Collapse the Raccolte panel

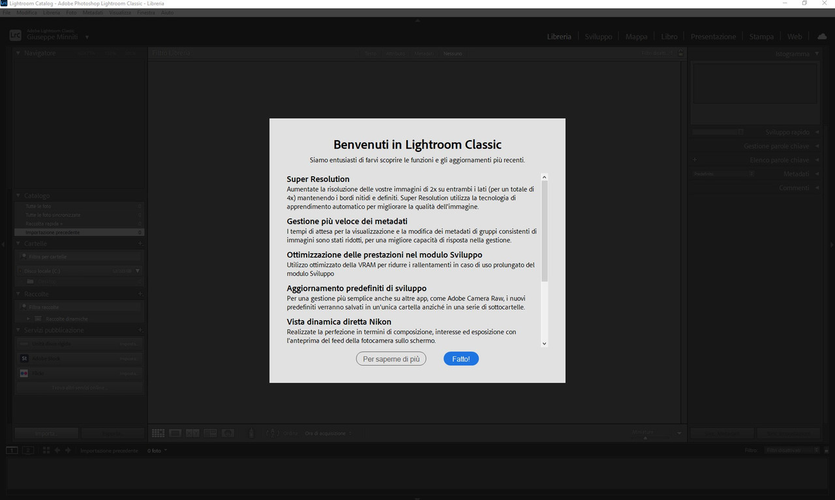18,294
